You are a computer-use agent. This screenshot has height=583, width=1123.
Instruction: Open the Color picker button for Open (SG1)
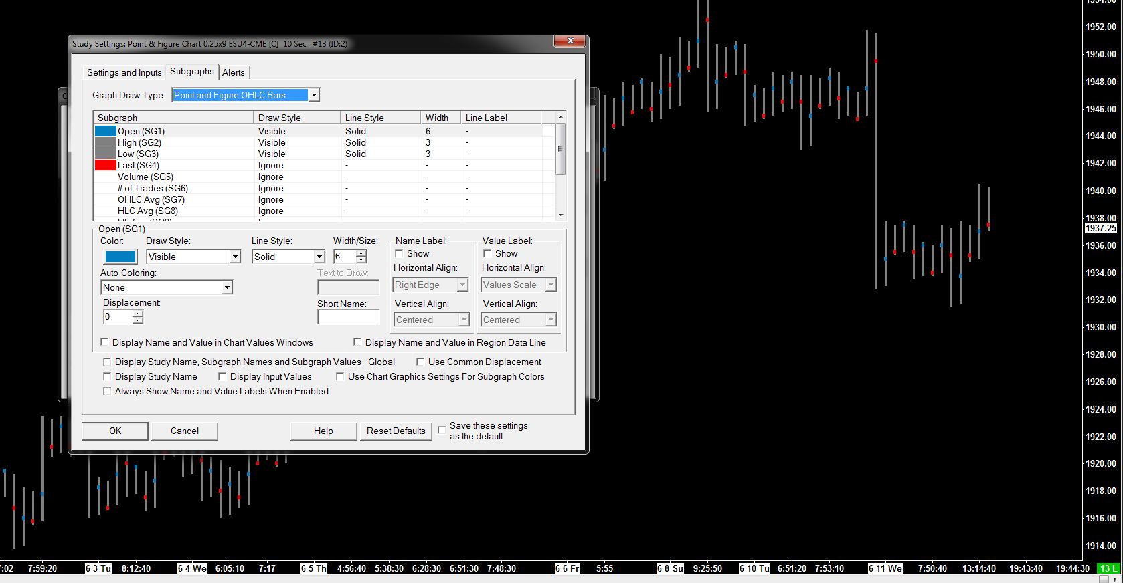coord(120,257)
